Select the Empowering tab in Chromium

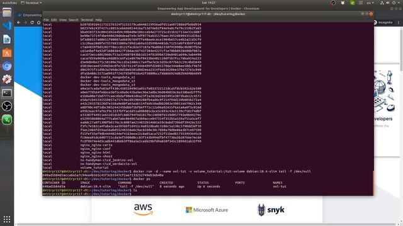[x=30, y=15]
